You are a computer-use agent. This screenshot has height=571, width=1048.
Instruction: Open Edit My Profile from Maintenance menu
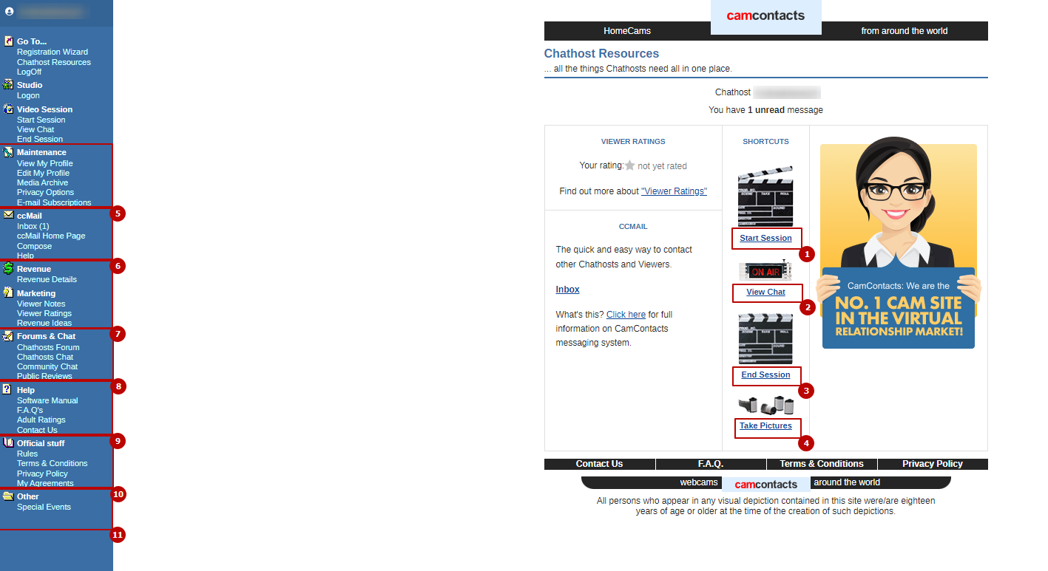pos(43,173)
